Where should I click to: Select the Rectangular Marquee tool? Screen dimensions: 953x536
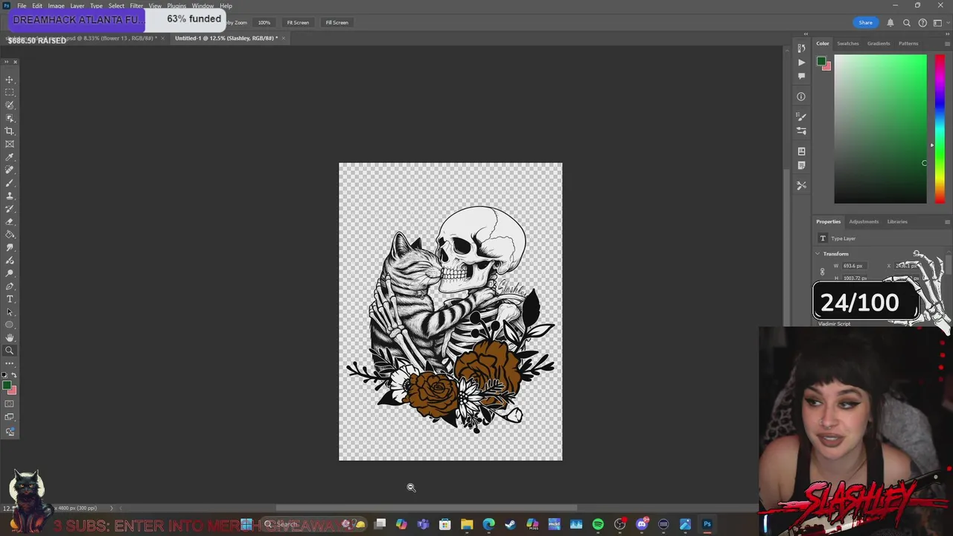pyautogui.click(x=10, y=92)
